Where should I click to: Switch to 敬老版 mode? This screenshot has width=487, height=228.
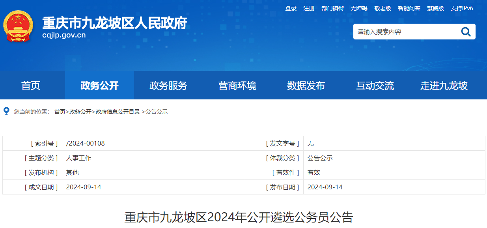[x=383, y=8]
